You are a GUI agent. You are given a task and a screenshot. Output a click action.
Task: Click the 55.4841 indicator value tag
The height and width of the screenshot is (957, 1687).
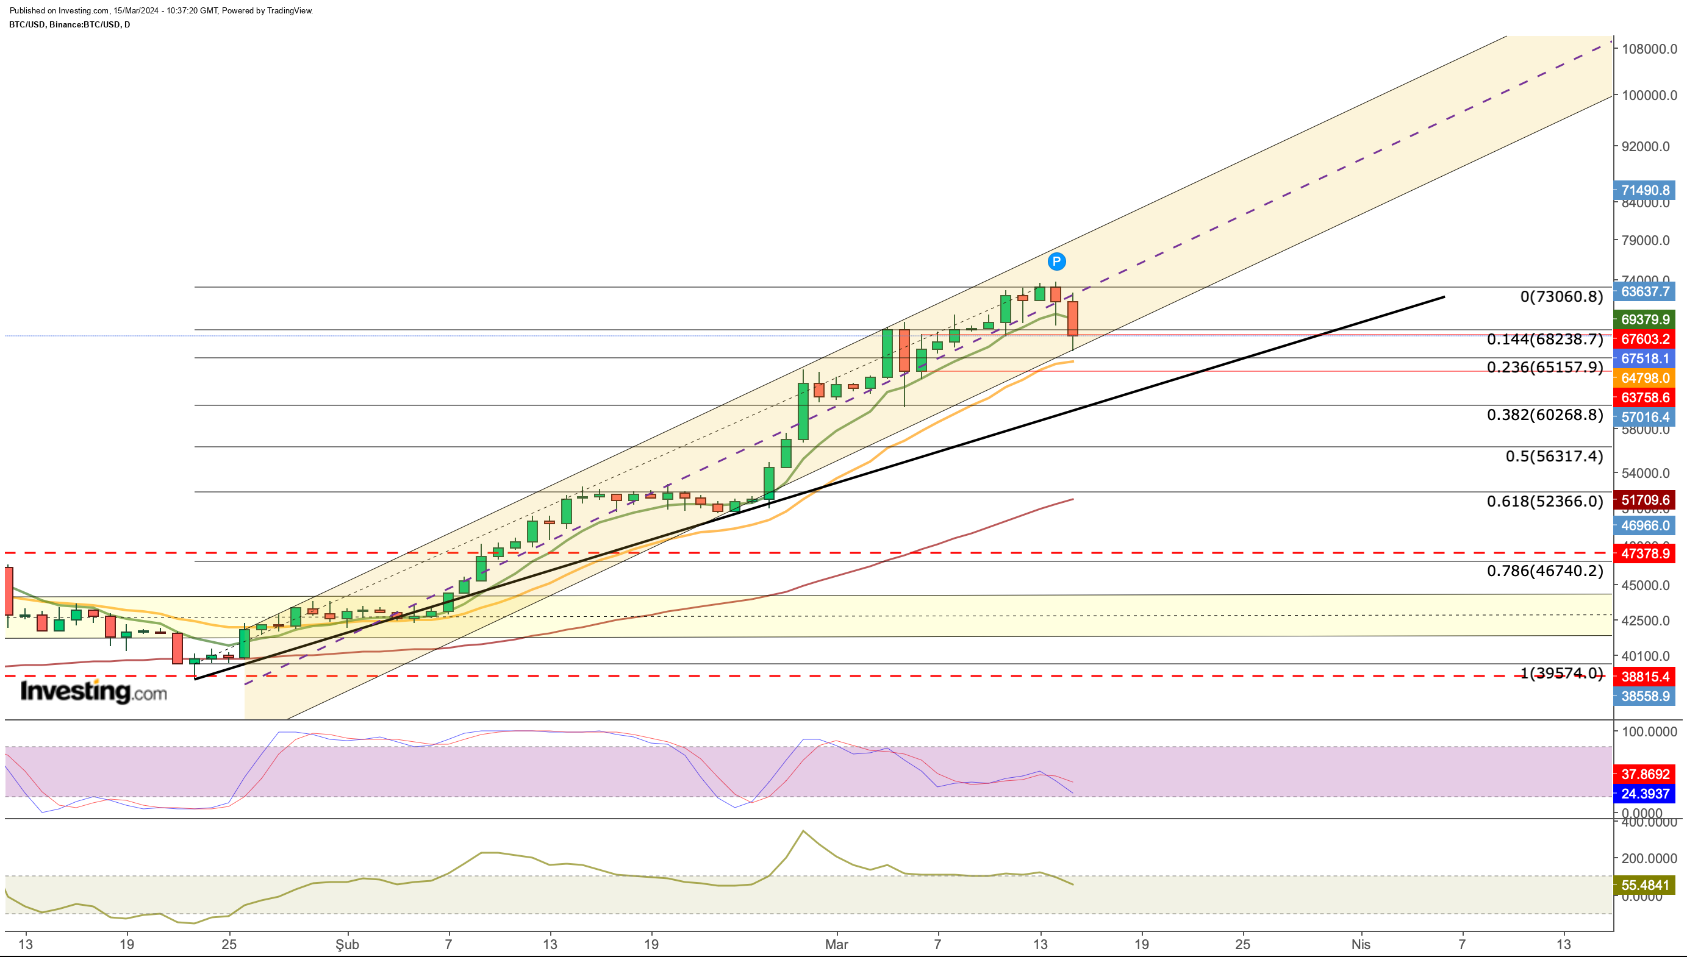[x=1644, y=885]
